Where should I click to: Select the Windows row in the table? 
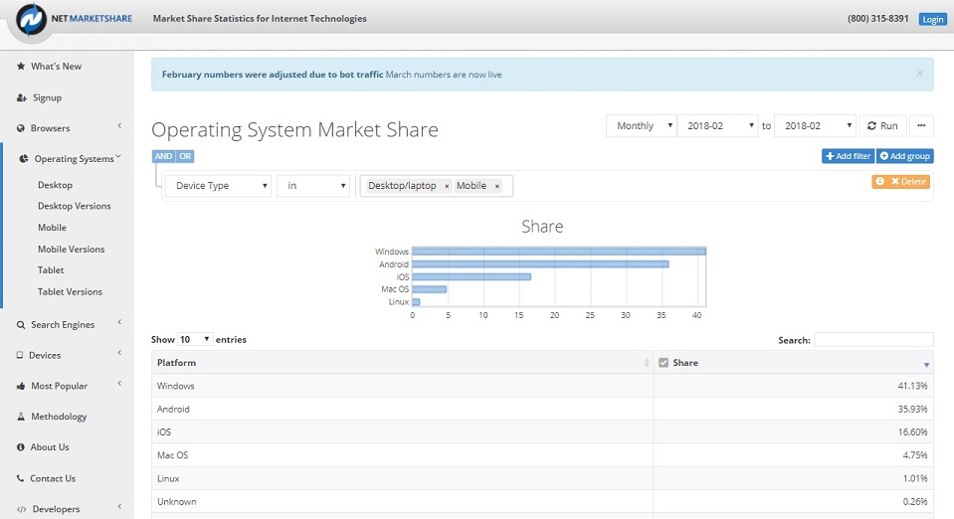coord(542,386)
